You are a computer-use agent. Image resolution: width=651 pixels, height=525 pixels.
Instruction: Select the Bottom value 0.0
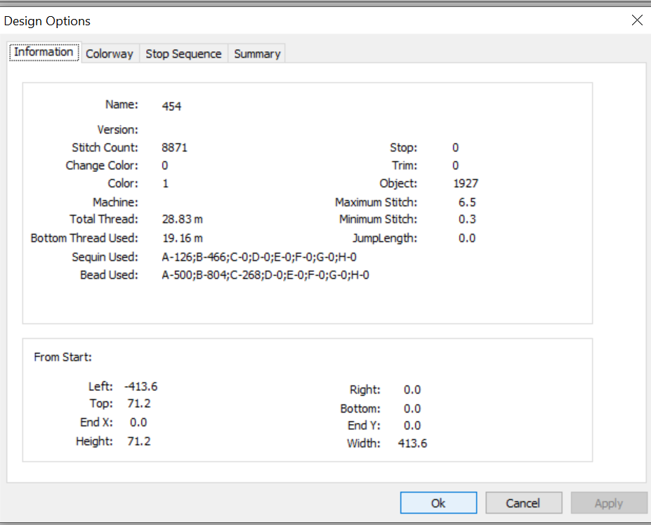pos(412,408)
